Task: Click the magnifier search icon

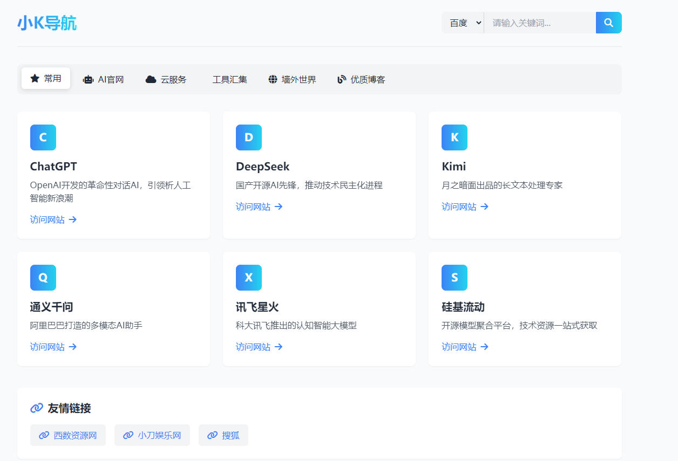Action: click(x=608, y=22)
